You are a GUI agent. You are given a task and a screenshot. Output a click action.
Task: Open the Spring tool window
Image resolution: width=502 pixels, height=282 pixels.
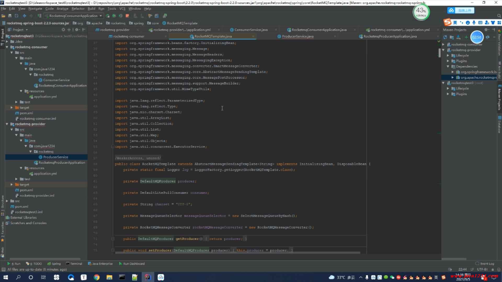pos(54,264)
